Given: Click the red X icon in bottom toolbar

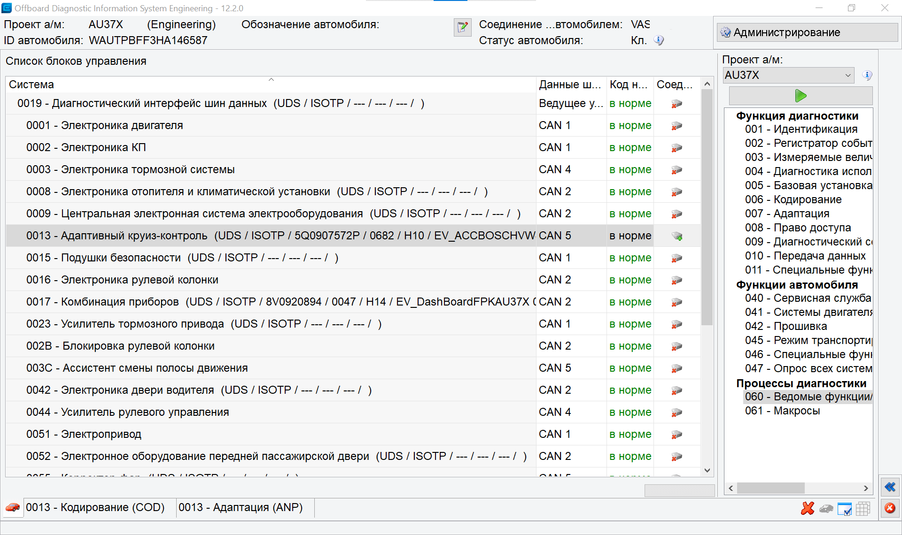Looking at the screenshot, I should (x=808, y=508).
